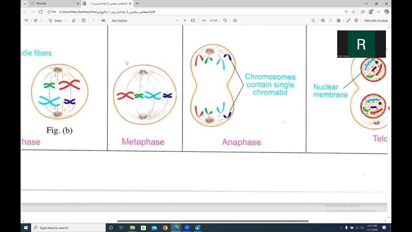The height and width of the screenshot is (232, 412).
Task: Click the Chromosomes contain single chromatid text
Action: (270, 84)
